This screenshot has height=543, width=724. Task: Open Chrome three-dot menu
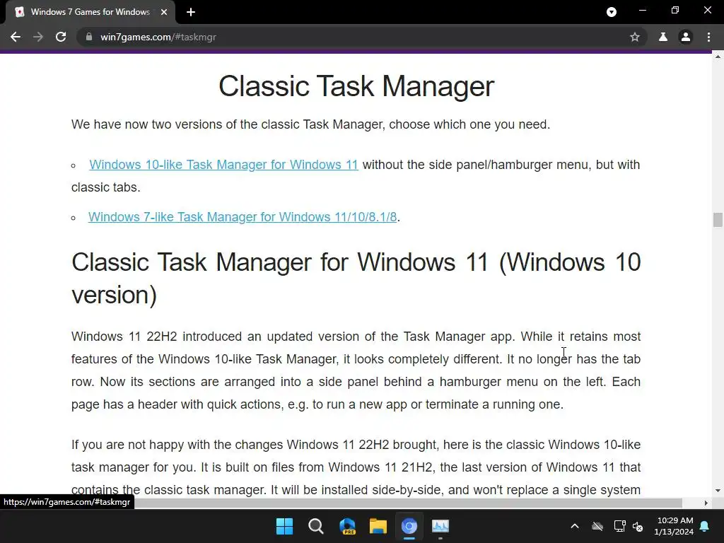click(x=708, y=37)
